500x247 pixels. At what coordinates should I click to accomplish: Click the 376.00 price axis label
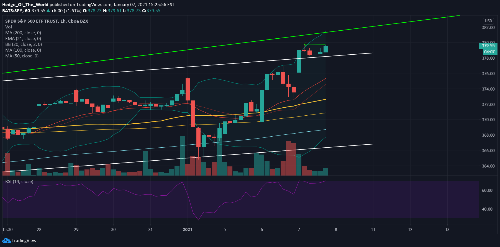tap(488, 74)
